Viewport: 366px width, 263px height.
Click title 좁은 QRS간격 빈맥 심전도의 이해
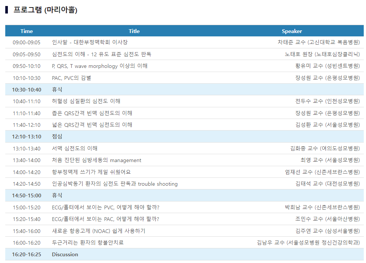pos(92,113)
